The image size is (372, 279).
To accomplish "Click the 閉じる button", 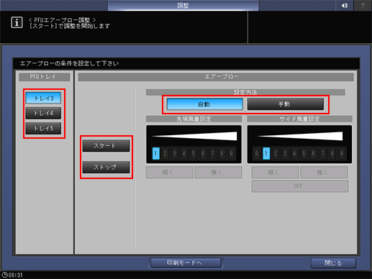I will tap(333, 263).
